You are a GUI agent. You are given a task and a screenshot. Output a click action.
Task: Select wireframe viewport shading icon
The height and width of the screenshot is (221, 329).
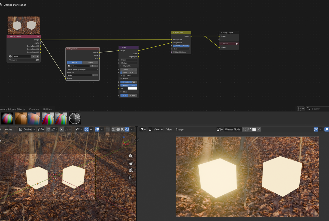(114, 129)
